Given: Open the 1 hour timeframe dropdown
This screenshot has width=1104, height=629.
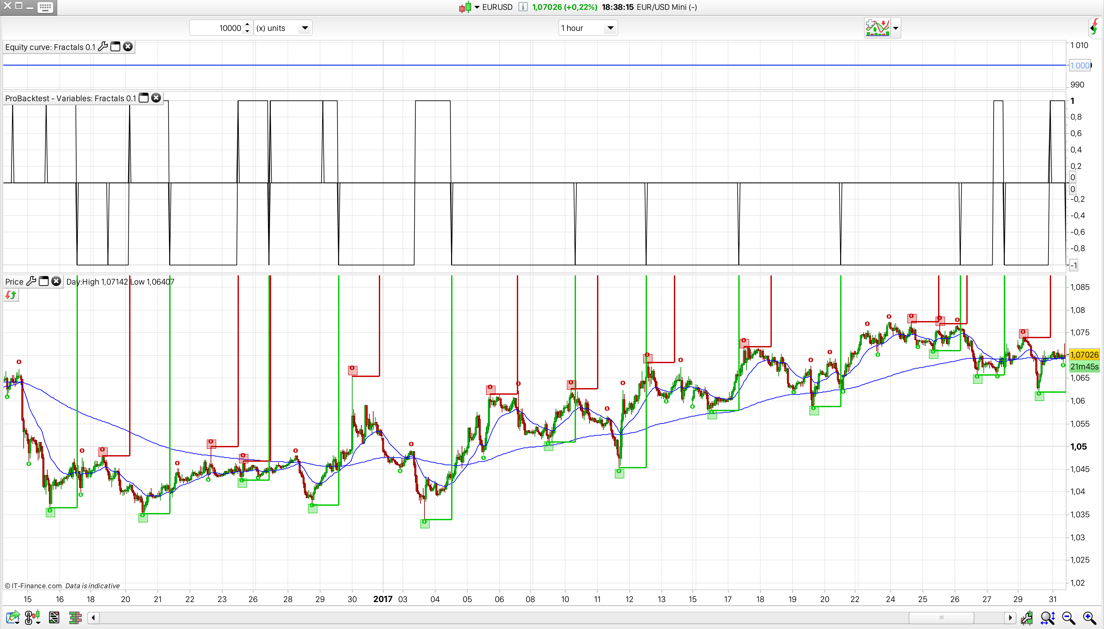Looking at the screenshot, I should pyautogui.click(x=610, y=28).
